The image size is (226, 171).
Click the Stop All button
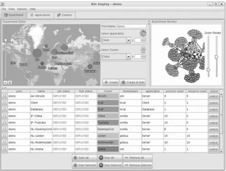pyautogui.click(x=110, y=158)
